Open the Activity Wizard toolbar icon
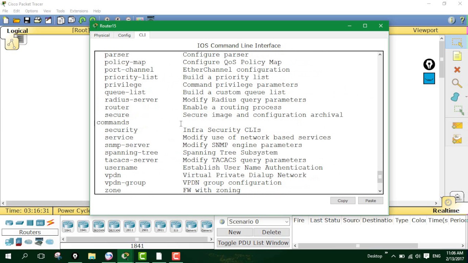This screenshot has height=263, width=468. 48,20
